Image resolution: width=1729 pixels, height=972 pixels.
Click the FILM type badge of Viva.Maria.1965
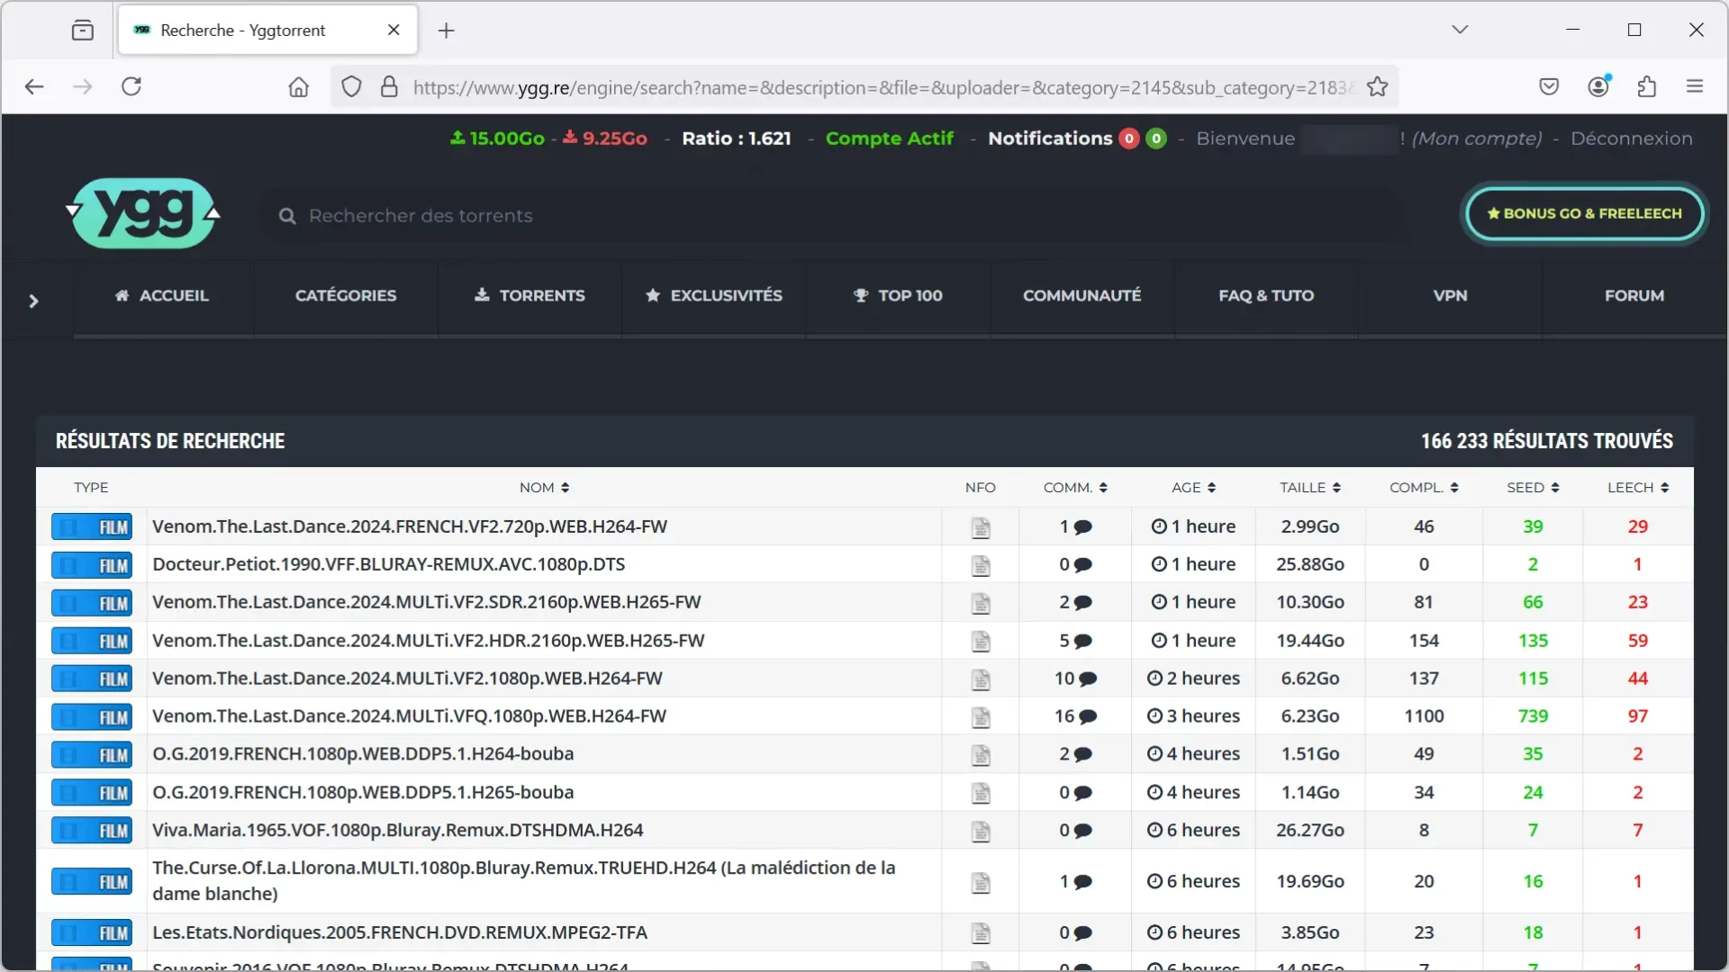[x=92, y=831]
